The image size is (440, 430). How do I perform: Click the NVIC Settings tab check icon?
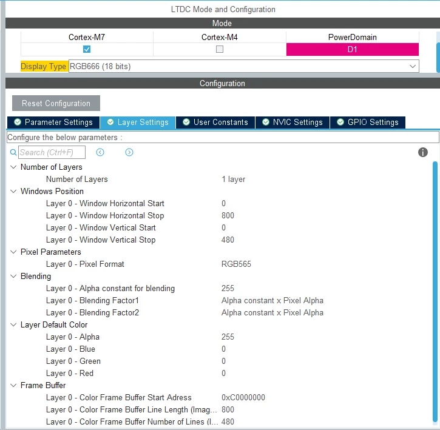266,122
